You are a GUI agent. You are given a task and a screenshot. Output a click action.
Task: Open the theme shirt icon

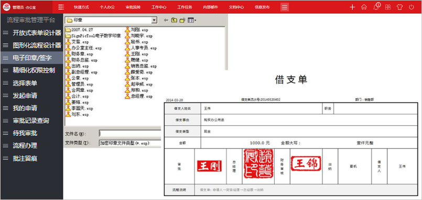(x=399, y=7)
